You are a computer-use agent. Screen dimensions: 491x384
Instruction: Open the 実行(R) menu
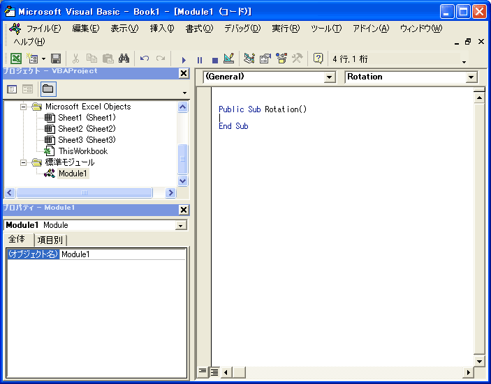(x=286, y=29)
